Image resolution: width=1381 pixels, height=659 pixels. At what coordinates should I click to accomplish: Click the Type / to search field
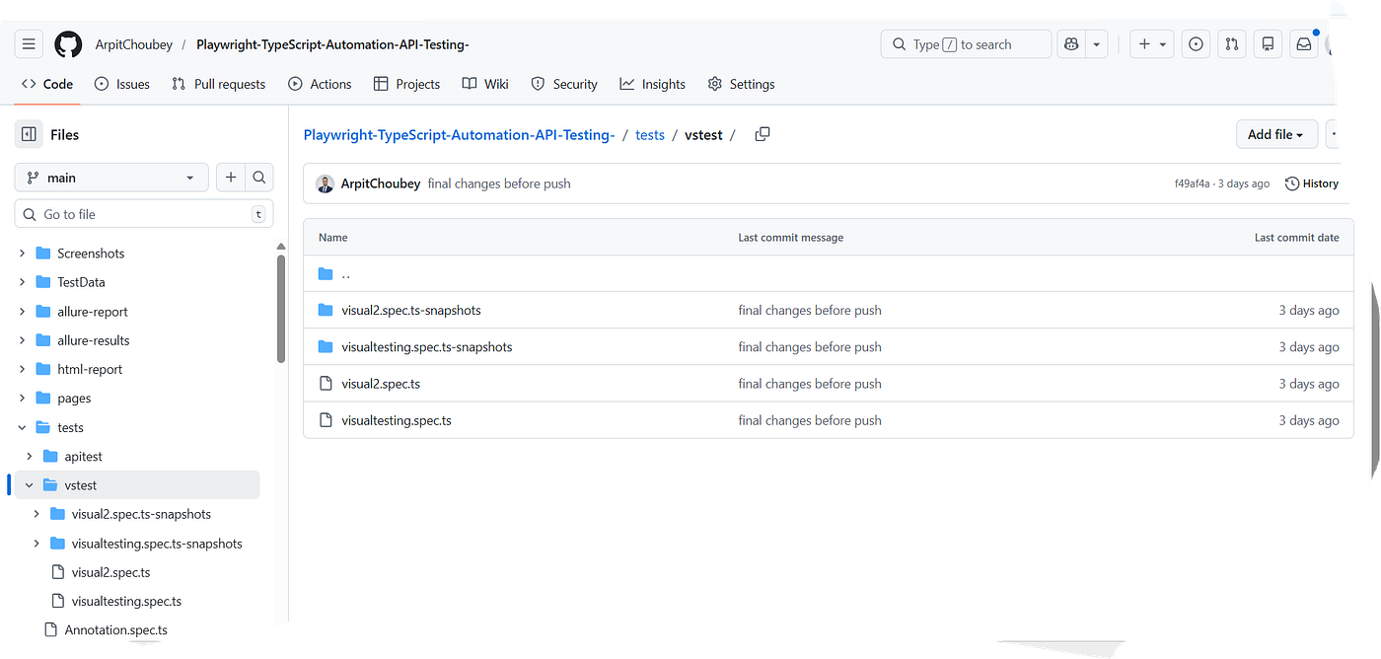click(x=966, y=44)
